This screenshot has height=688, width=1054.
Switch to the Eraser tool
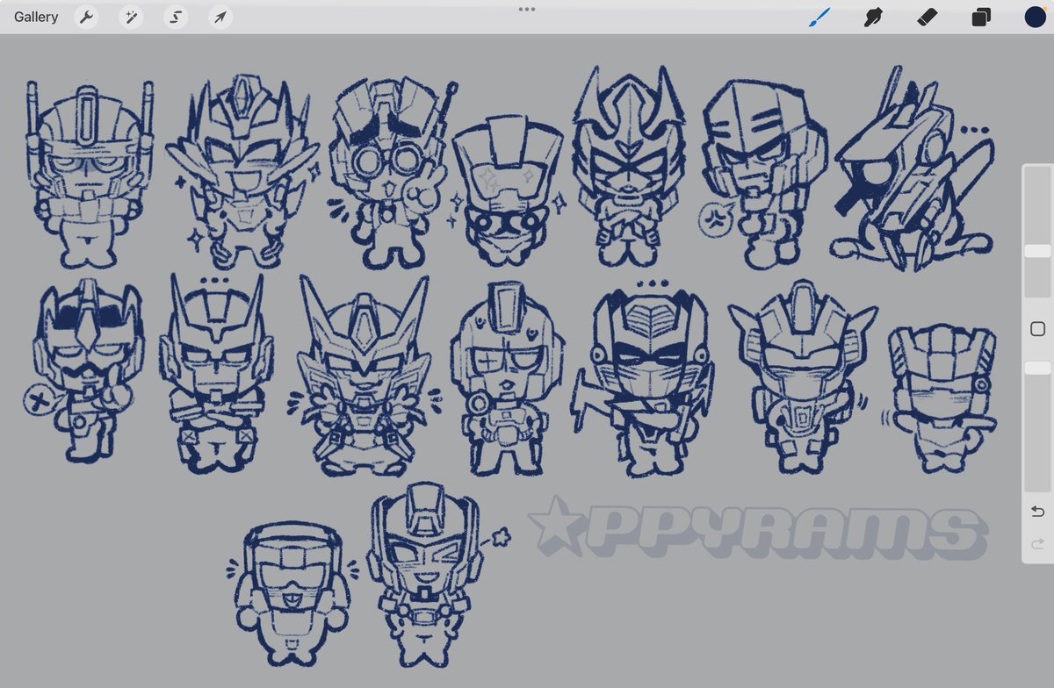point(927,17)
